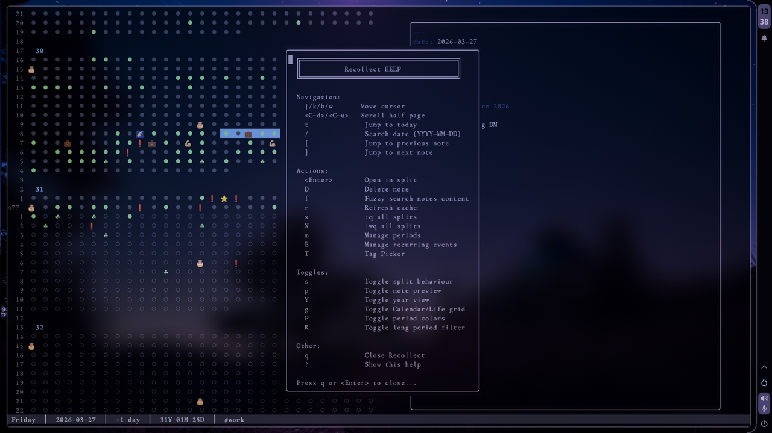This screenshot has width=772, height=433.
Task: Click the line number 477 in gutter
Action: [13, 208]
